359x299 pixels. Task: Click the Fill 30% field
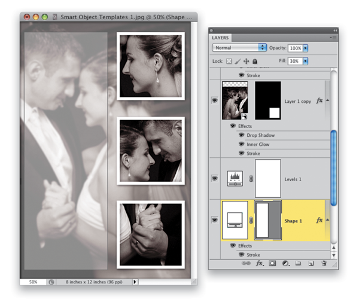[x=296, y=61]
